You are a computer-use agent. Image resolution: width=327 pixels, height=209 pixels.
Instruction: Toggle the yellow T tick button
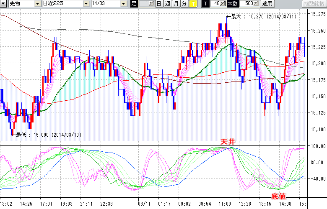tap(192, 4)
